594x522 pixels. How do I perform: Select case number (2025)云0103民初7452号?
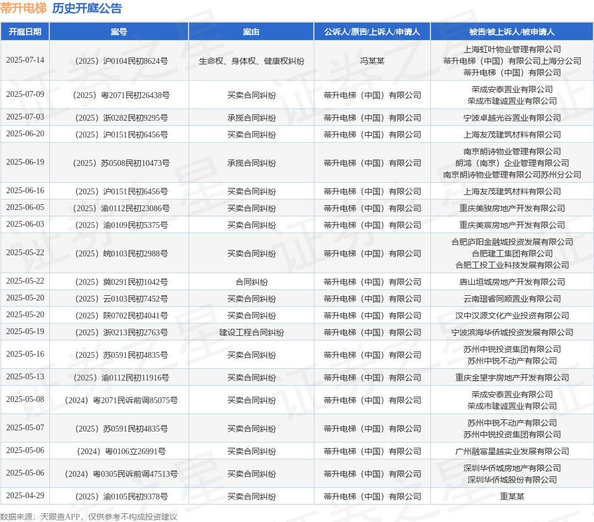pos(121,299)
